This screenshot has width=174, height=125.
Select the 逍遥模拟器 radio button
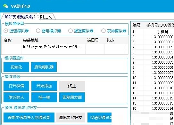point(16,31)
